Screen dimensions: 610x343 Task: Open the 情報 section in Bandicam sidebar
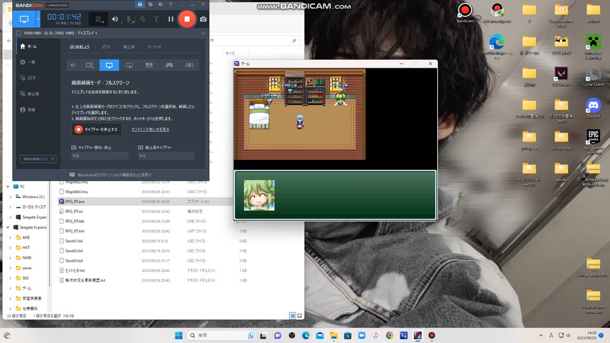tap(28, 110)
